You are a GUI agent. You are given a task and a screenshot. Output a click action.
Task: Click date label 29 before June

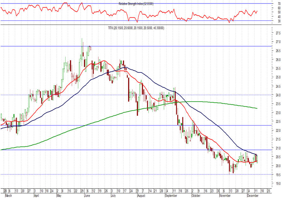pos(82,191)
